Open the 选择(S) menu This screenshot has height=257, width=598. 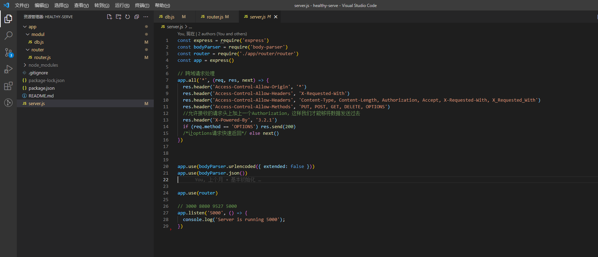62,5
